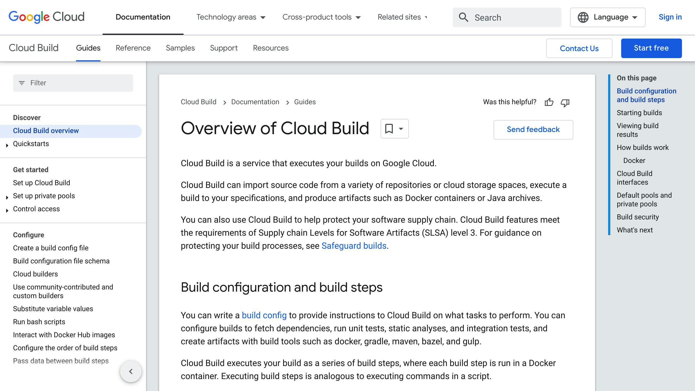The width and height of the screenshot is (695, 391).
Task: Click the search magnifier icon
Action: 463,17
